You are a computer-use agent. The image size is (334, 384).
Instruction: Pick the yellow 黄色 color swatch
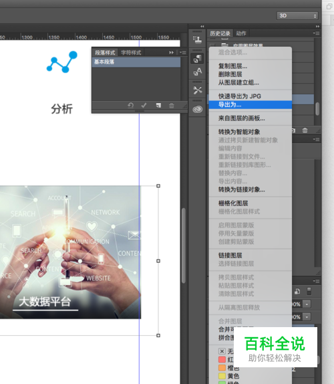click(x=222, y=376)
